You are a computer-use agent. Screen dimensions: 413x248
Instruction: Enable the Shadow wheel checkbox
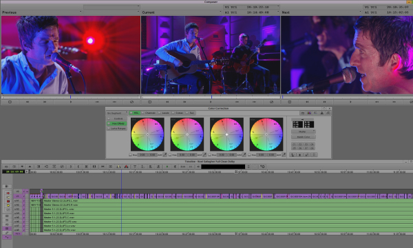tap(130, 155)
